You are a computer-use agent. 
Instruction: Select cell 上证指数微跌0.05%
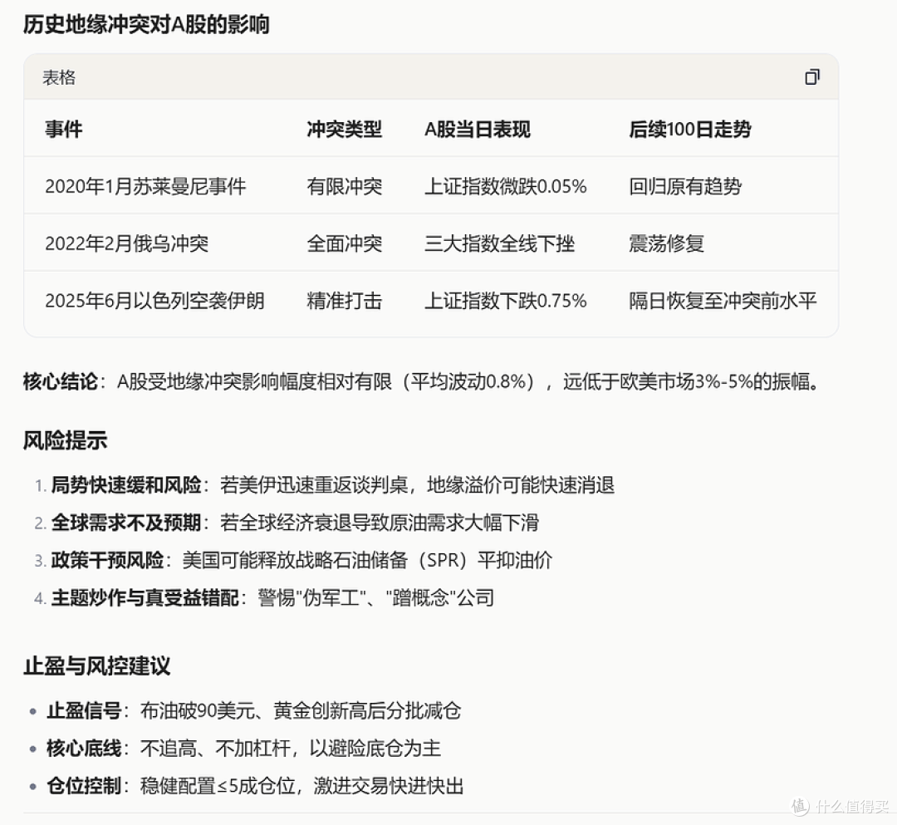(506, 186)
